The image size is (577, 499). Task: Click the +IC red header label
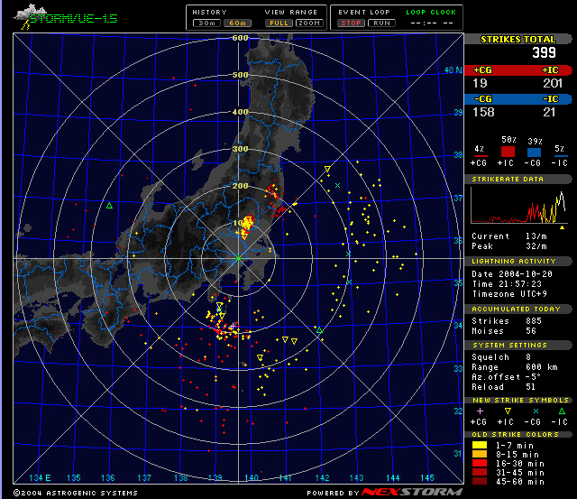click(551, 70)
